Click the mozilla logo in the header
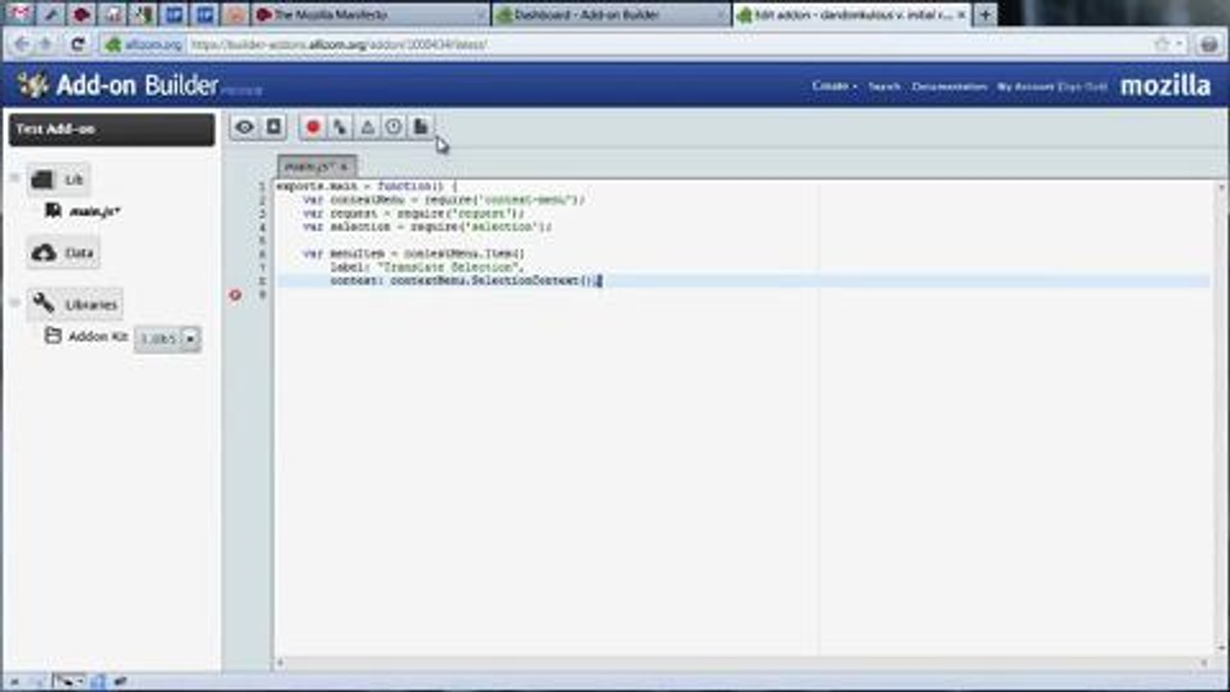The width and height of the screenshot is (1230, 692). click(1166, 86)
